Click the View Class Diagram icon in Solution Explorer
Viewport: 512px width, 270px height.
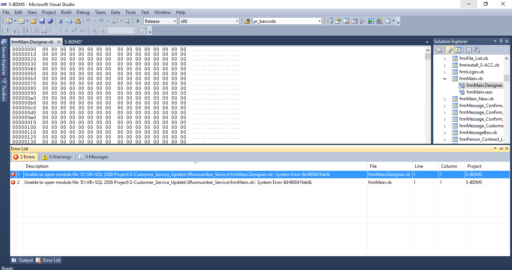click(477, 50)
